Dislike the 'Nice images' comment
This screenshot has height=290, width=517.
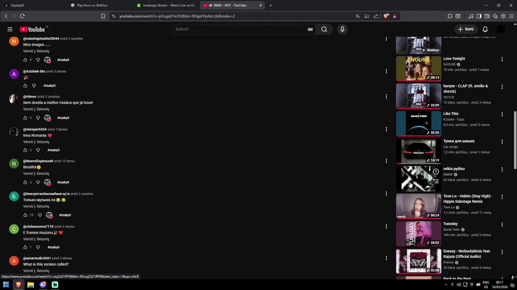click(x=38, y=60)
